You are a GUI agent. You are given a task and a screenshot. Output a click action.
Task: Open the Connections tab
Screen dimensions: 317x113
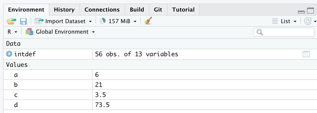click(x=102, y=10)
